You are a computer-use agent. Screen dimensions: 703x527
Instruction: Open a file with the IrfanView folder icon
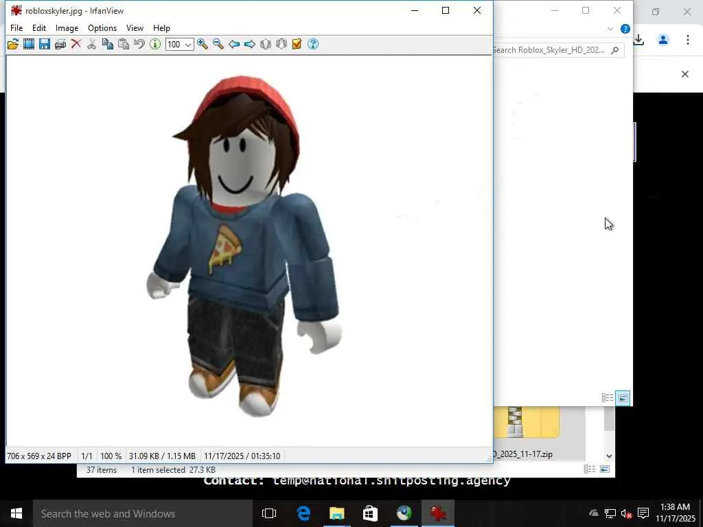pos(13,44)
